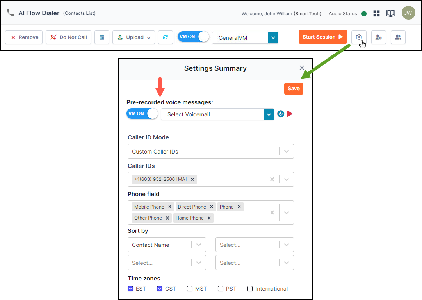Uncheck the EST time zone checkbox

coord(130,289)
